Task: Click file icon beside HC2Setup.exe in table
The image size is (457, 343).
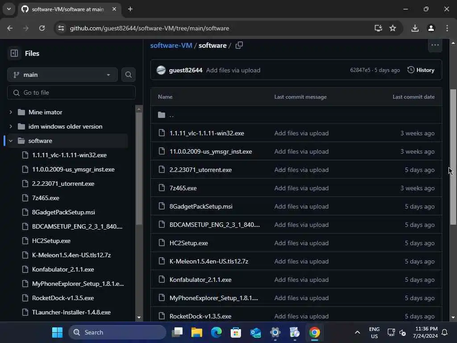Action: pos(162,243)
